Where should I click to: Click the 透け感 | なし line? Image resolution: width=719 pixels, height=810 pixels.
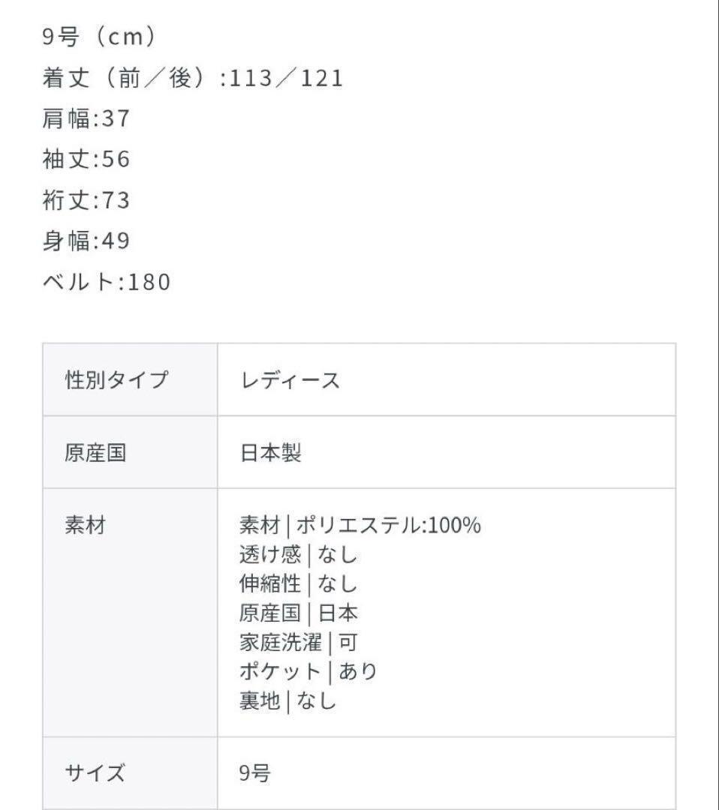coord(298,555)
